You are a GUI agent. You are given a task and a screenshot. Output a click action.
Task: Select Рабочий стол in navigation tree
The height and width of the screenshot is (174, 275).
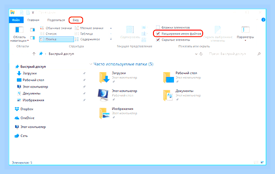point(30,80)
